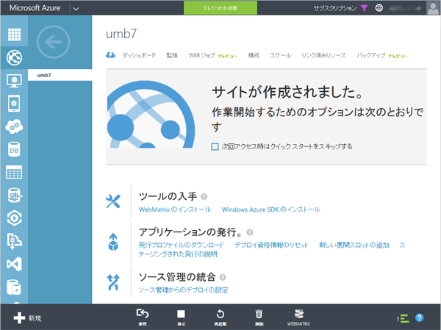The image size is (441, 330).
Task: Switch to the ダッシュボード tab
Action: click(x=139, y=55)
